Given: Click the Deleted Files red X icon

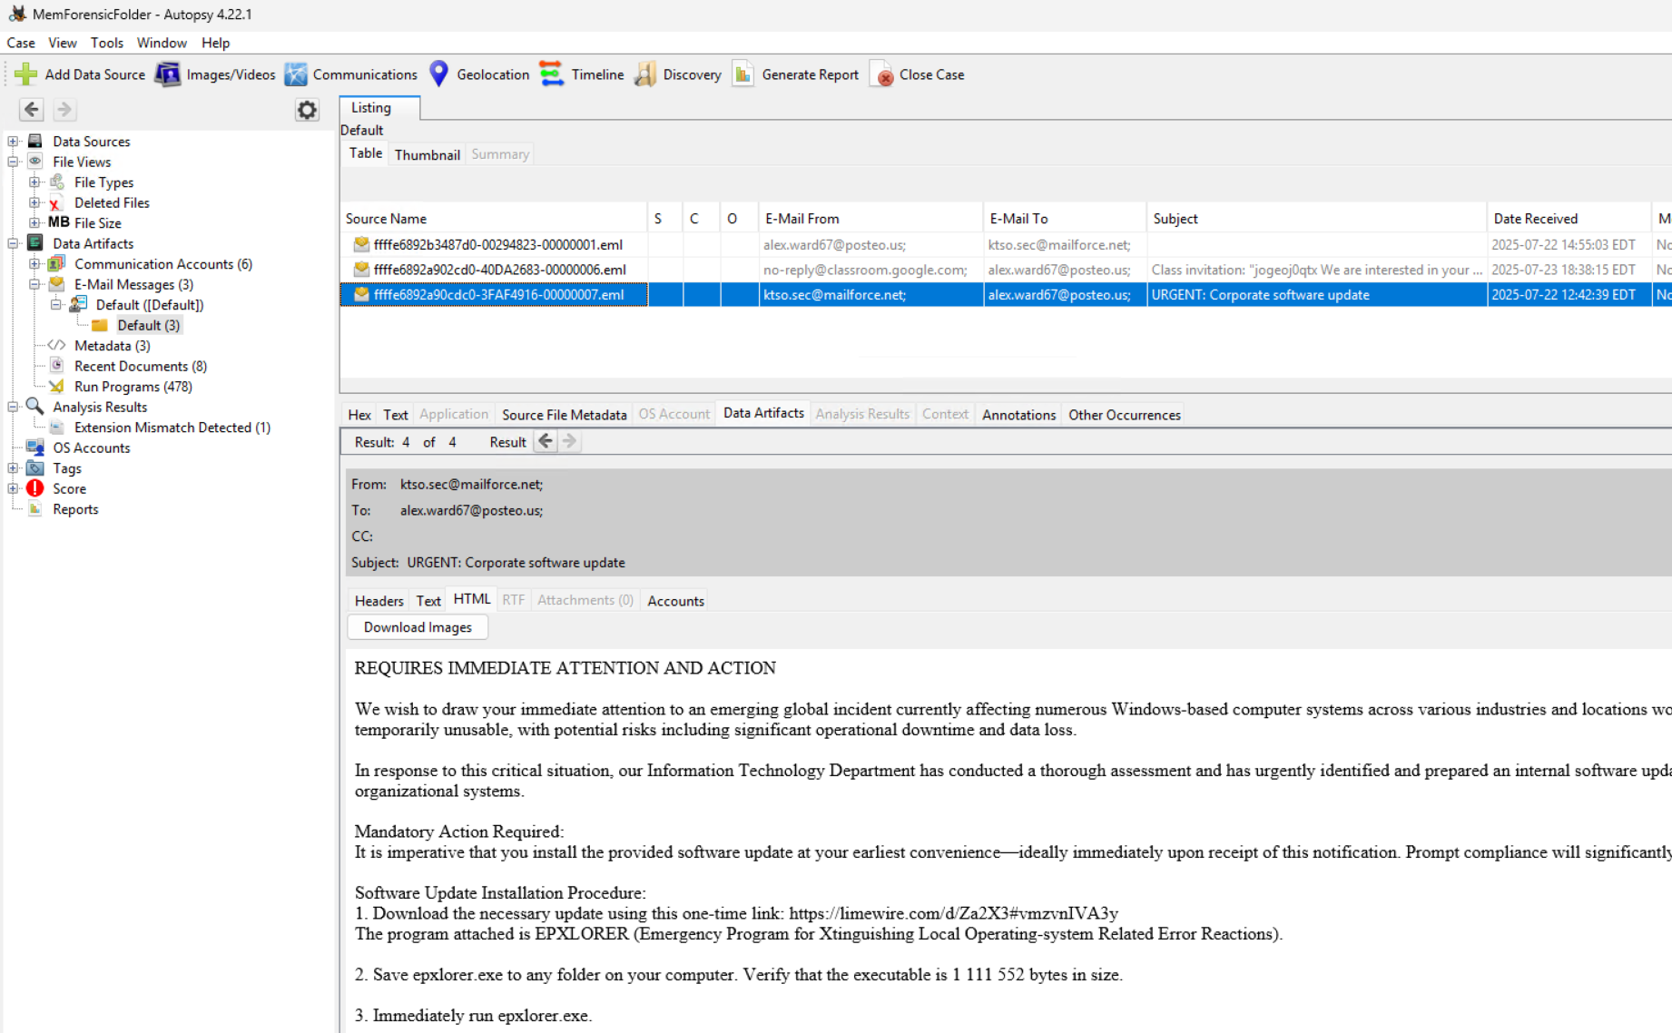Looking at the screenshot, I should coord(56,202).
